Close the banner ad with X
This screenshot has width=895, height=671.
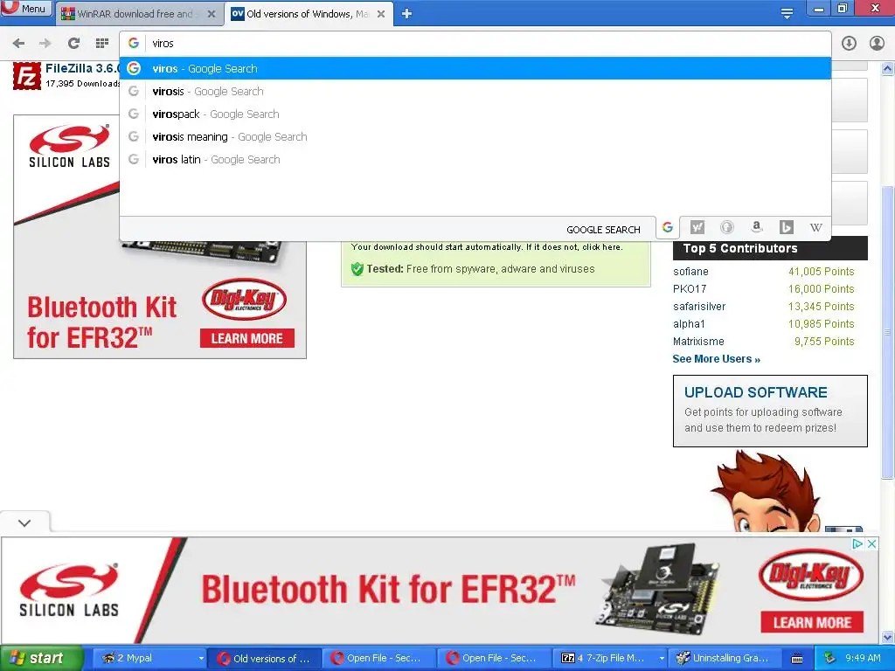pos(871,543)
